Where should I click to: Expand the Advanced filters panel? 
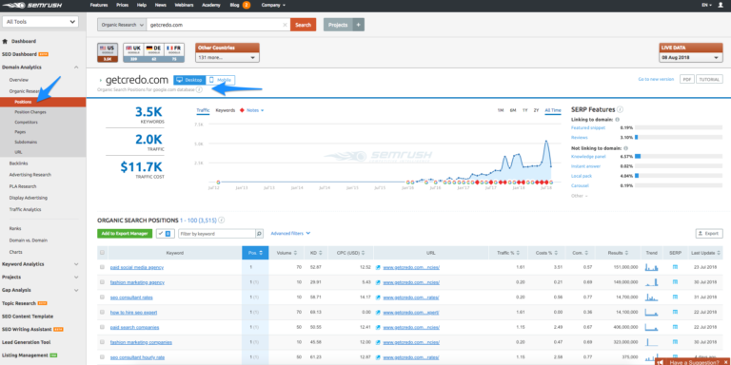290,233
